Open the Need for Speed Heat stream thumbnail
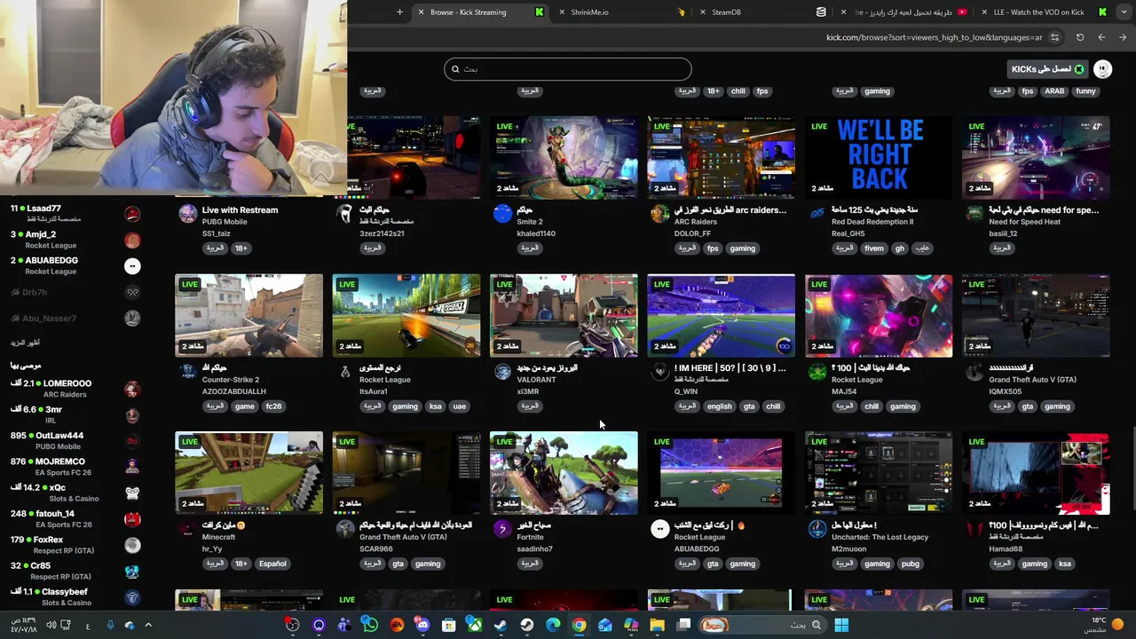1136x639 pixels. point(1036,157)
